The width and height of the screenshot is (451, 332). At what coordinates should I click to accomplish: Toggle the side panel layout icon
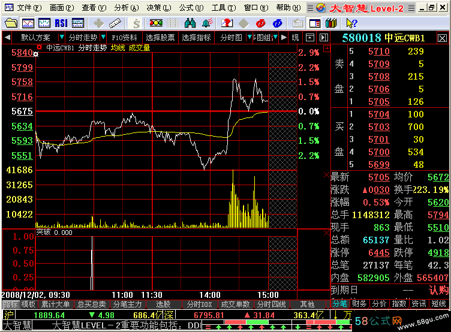click(x=314, y=23)
